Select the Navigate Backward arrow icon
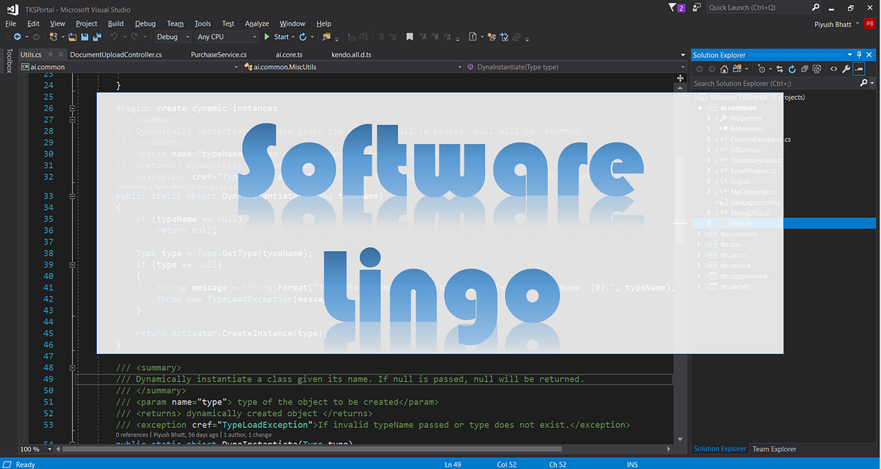 click(x=18, y=37)
